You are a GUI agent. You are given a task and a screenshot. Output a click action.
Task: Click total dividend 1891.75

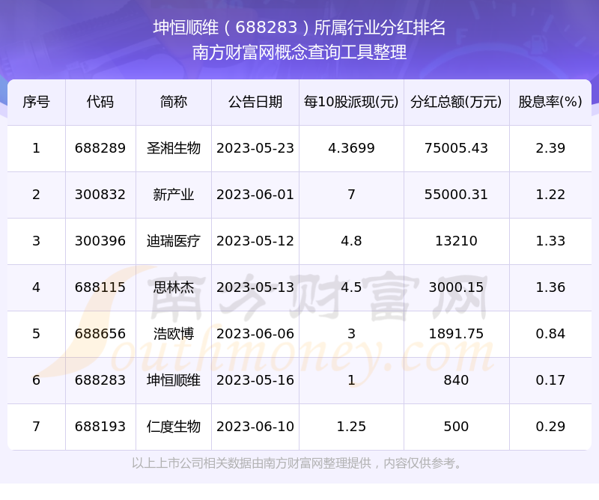(456, 334)
